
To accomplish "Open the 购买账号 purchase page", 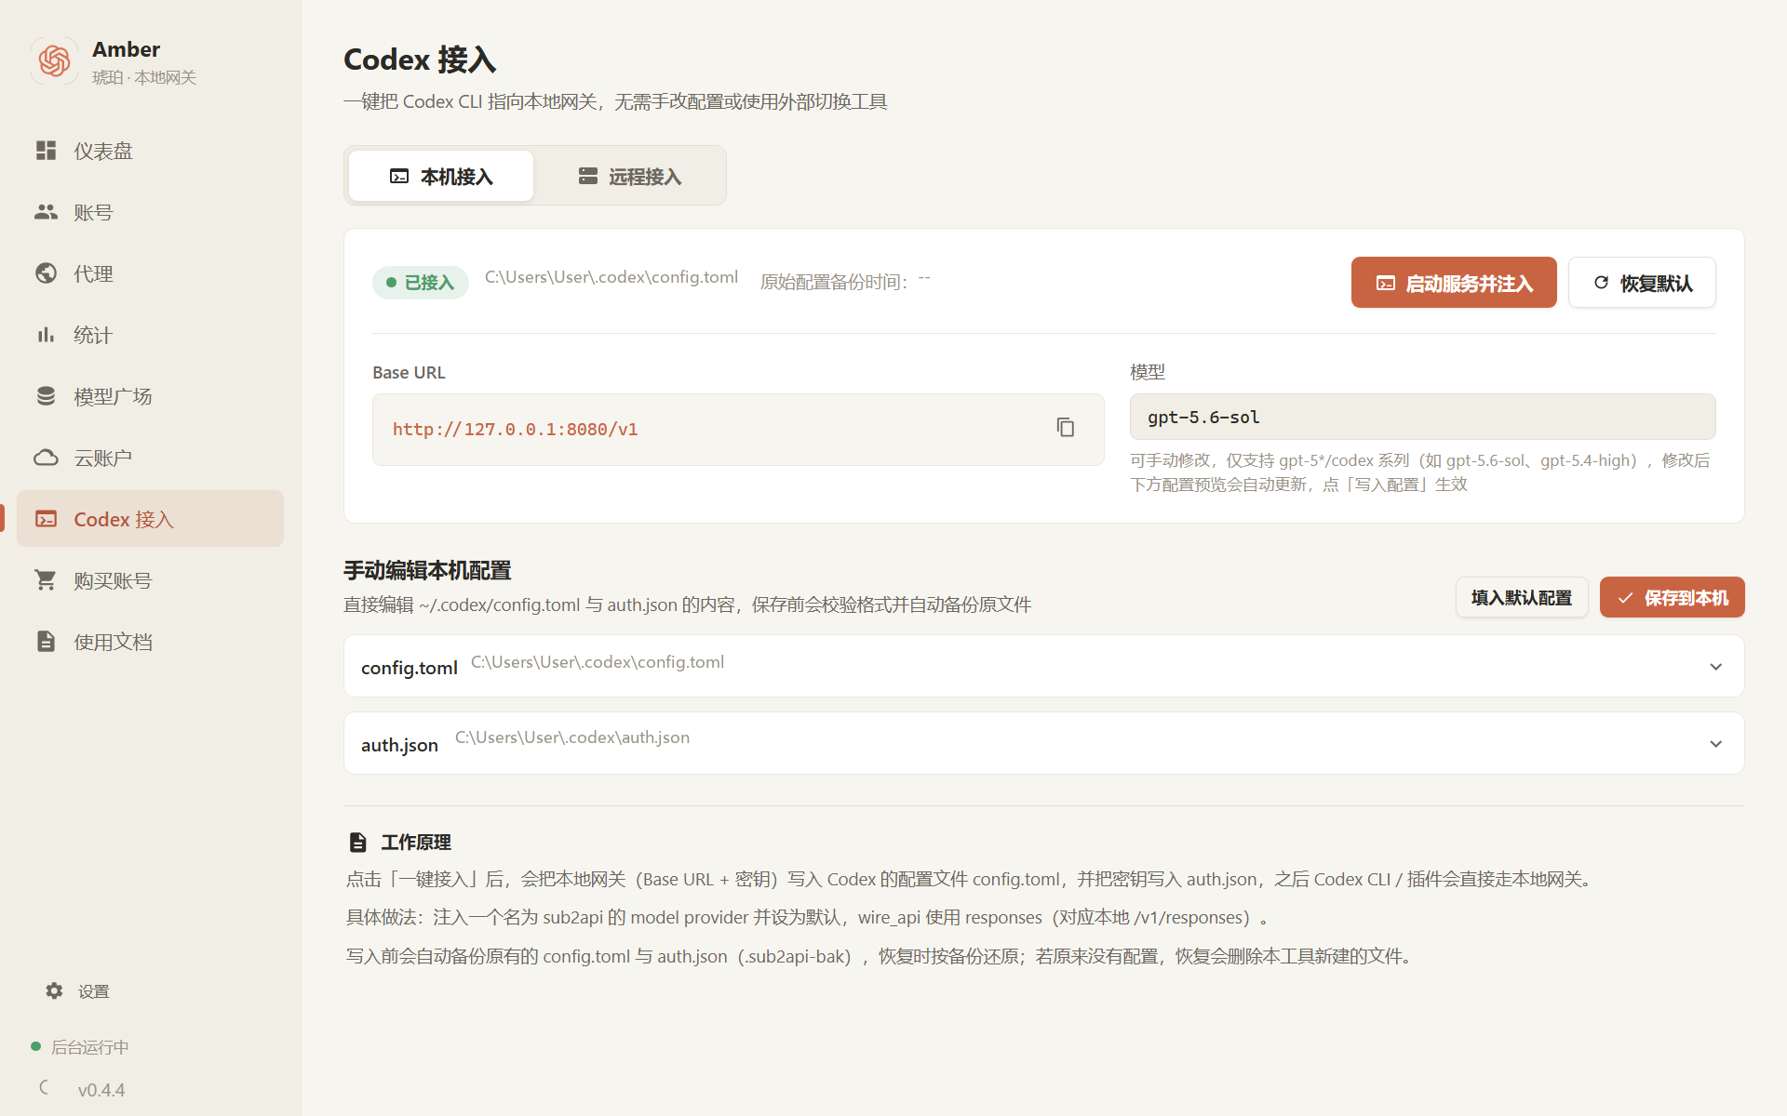I will (x=150, y=580).
